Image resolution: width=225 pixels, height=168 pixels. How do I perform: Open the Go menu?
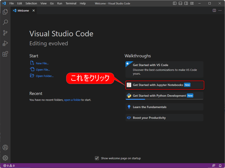tap(52, 3)
